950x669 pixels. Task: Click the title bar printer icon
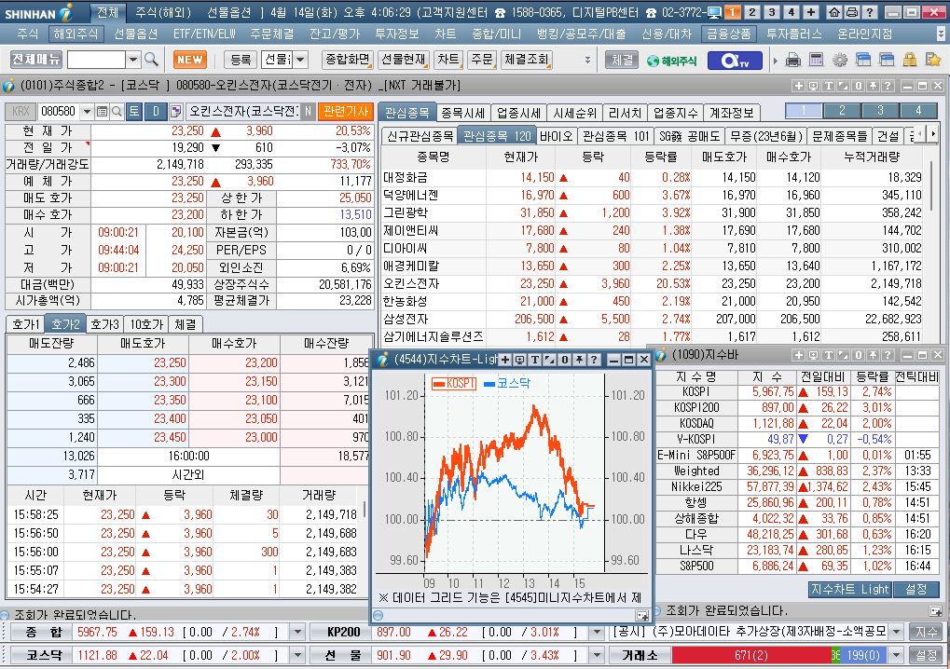[x=852, y=12]
